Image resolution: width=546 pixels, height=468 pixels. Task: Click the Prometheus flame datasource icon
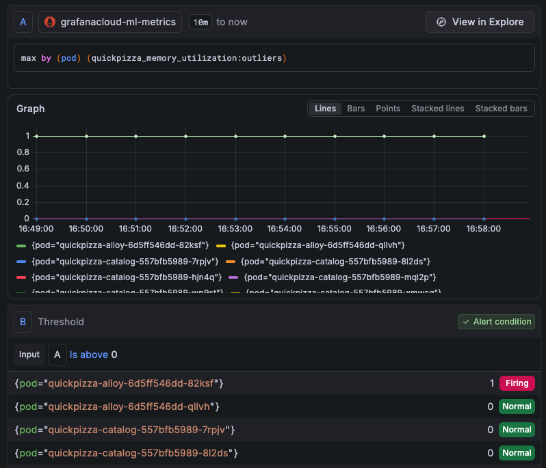coord(50,22)
